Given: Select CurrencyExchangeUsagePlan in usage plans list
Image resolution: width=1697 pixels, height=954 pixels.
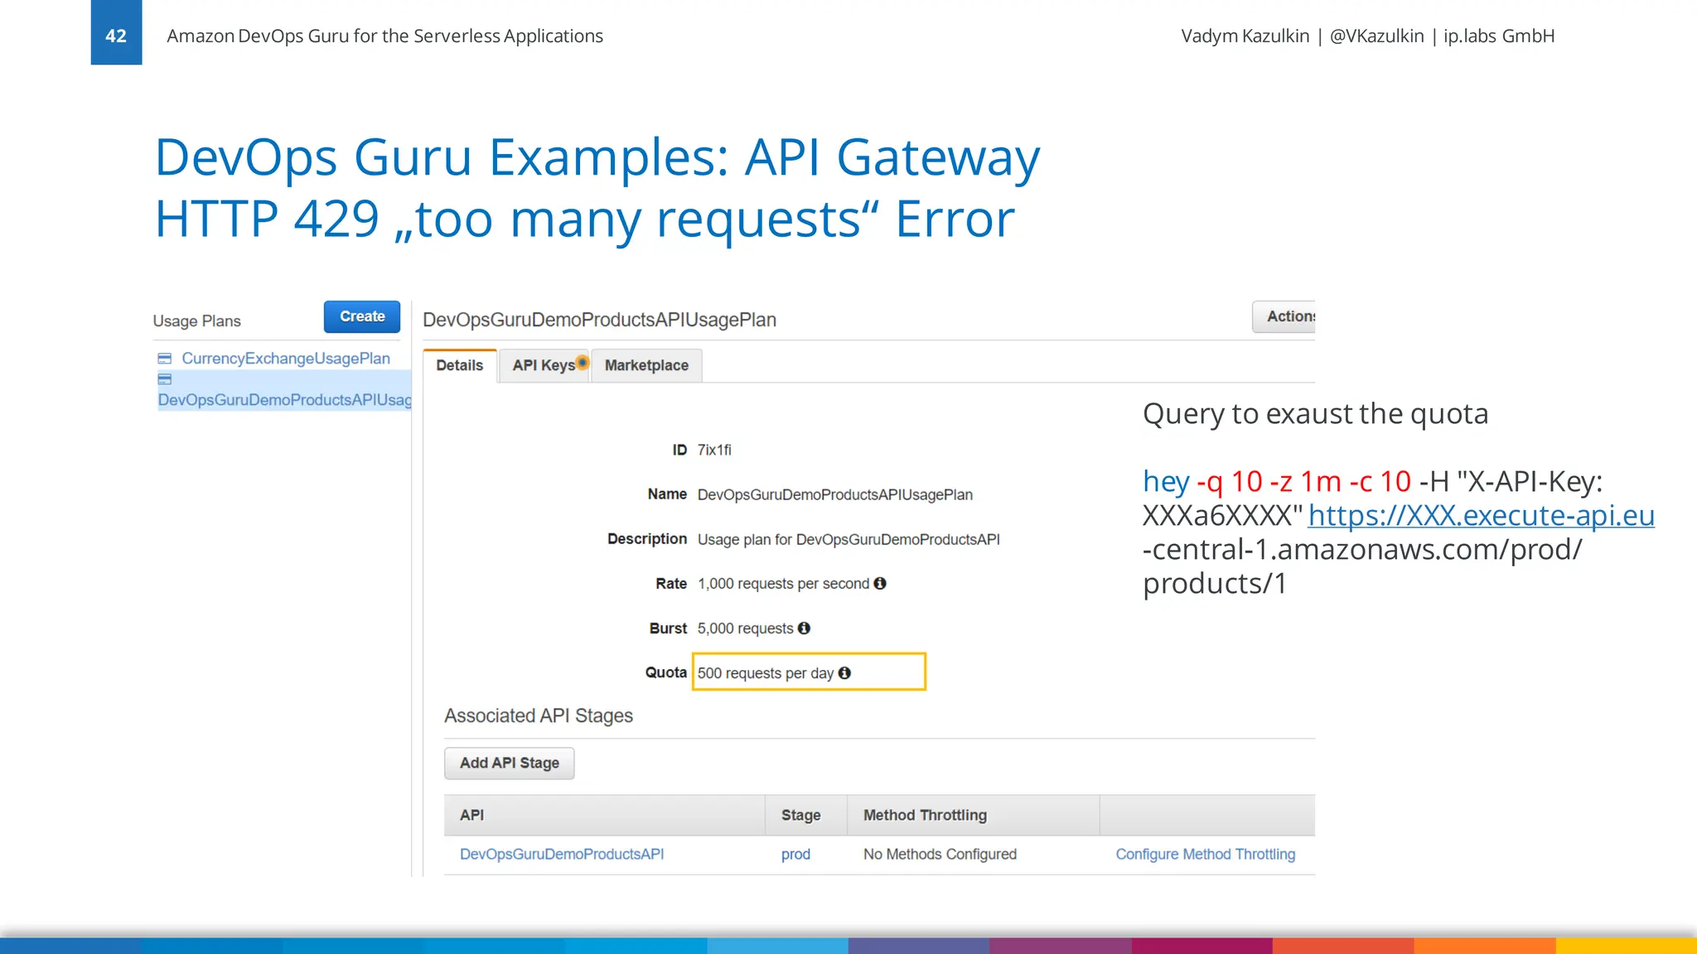Looking at the screenshot, I should tap(285, 359).
